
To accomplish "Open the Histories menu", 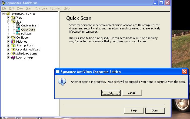I will click(55, 8).
